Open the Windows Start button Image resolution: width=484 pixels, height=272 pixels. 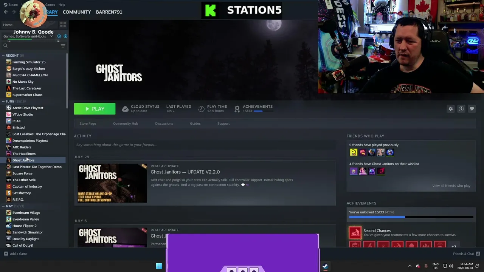tap(159, 266)
